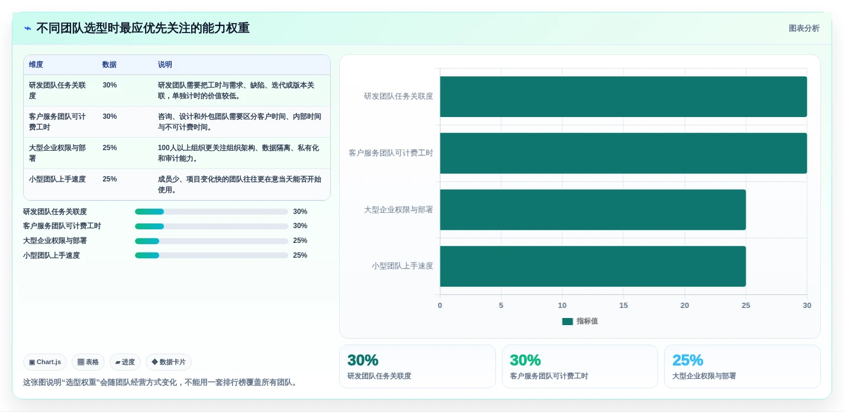Click the footer note starting 这张图说明
This screenshot has height=412, width=844.
(x=160, y=382)
